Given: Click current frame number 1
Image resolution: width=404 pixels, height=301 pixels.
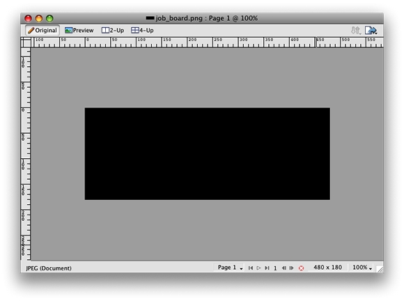Looking at the screenshot, I should (275, 268).
